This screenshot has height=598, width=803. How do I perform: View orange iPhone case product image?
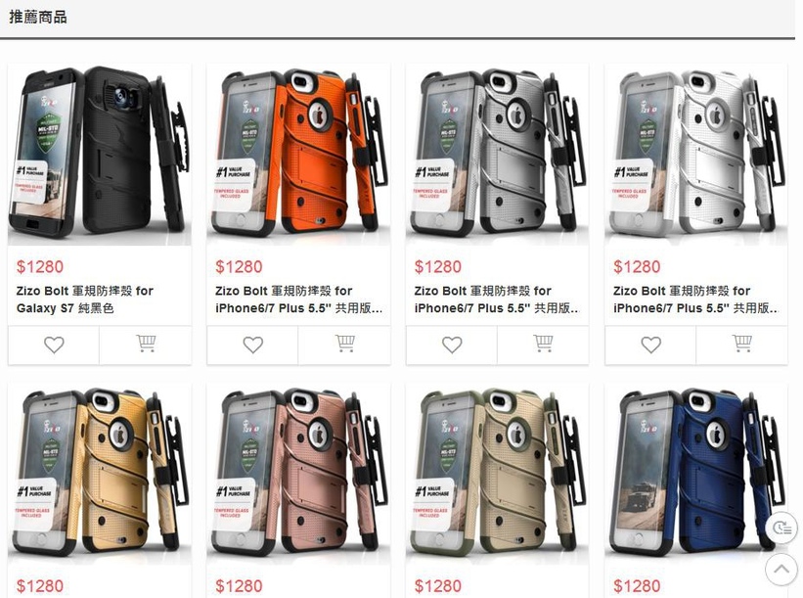point(298,155)
